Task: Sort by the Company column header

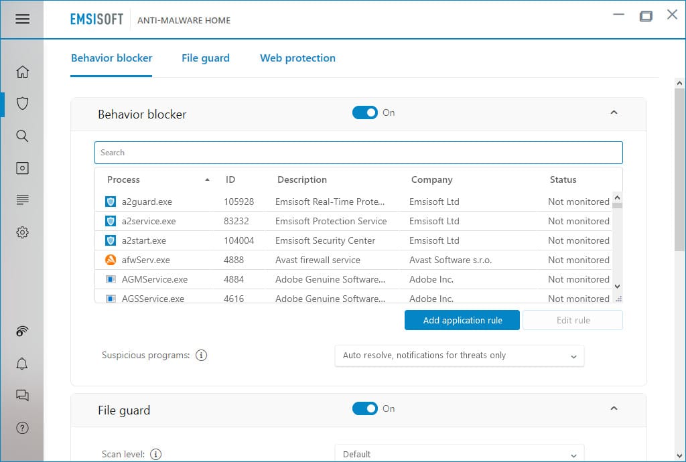Action: (432, 179)
